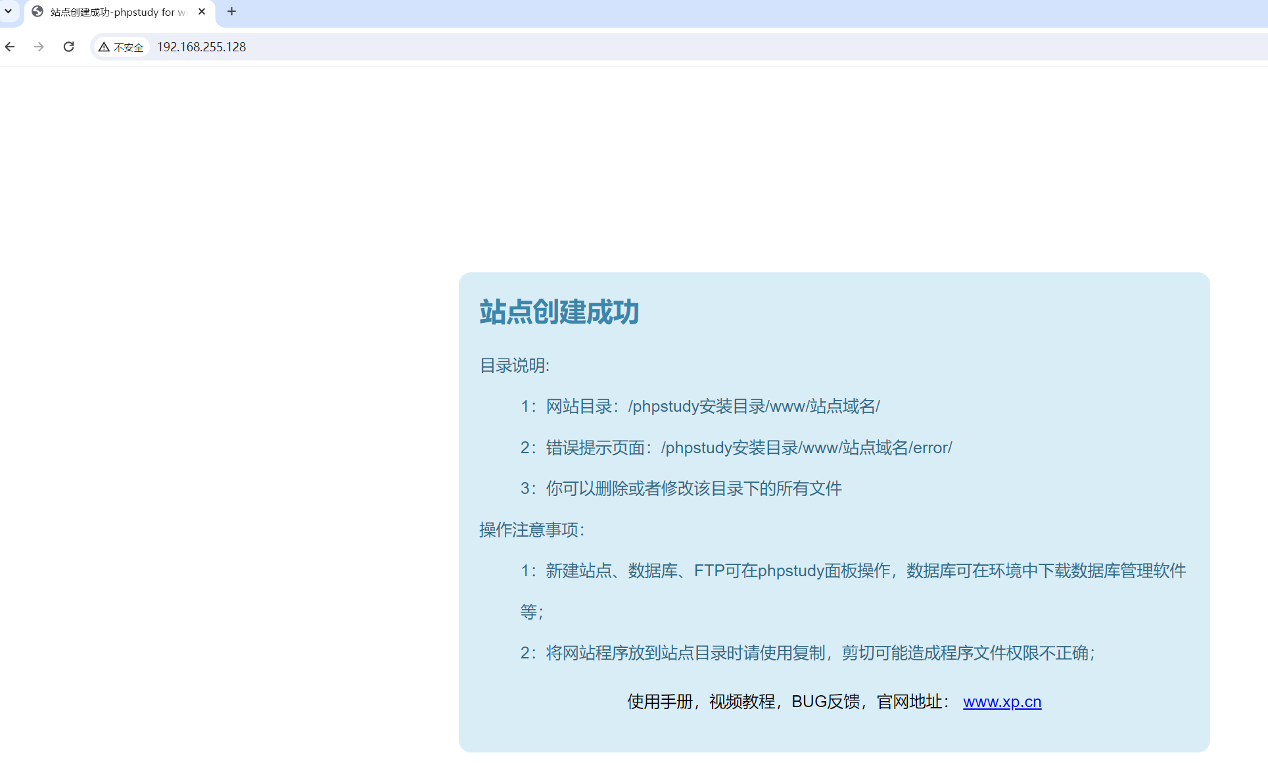Screen dimensions: 1268x763
Task: Open the 不安全 site security warning chip
Action: [x=122, y=47]
